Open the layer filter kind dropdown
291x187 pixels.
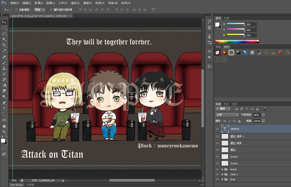tap(223, 109)
